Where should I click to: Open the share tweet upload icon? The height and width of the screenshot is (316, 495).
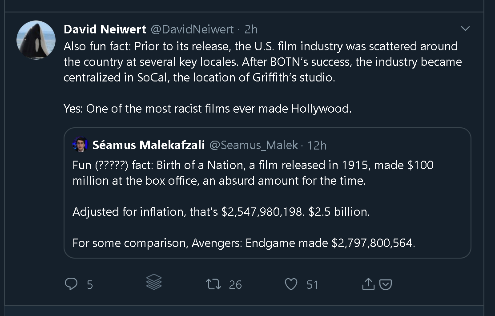368,284
